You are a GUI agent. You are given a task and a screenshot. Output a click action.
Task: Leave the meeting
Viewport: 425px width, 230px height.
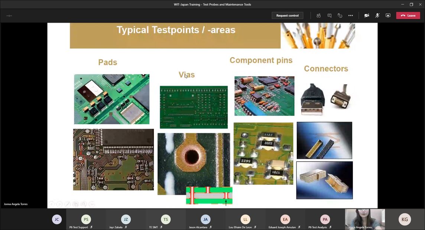click(408, 16)
